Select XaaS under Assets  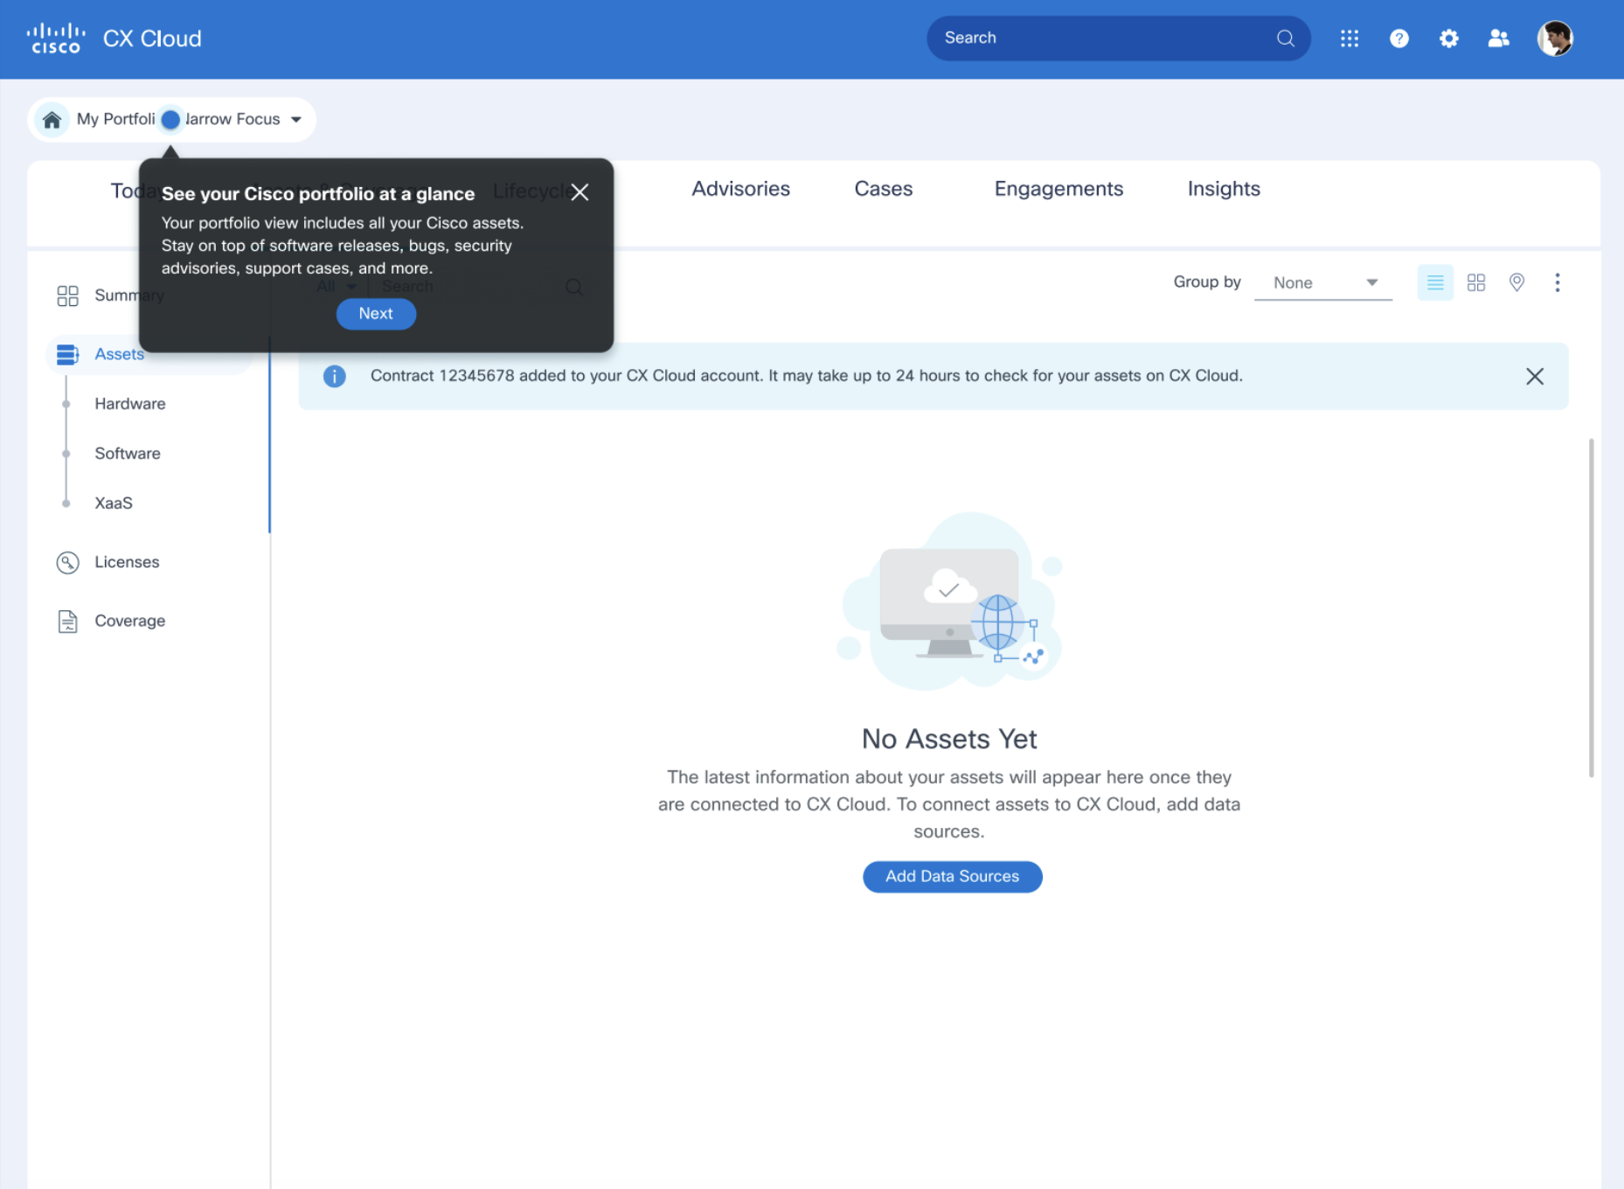pos(114,504)
